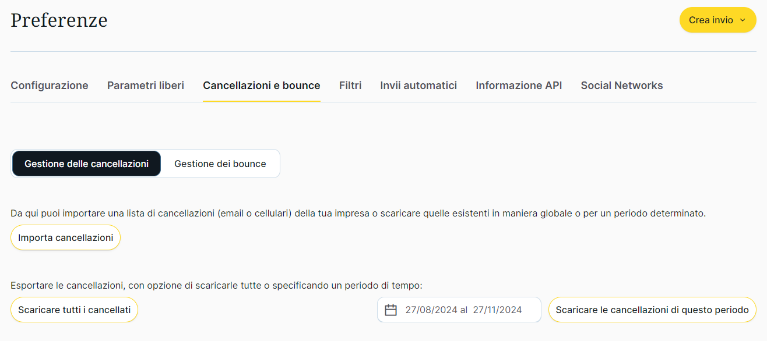Click the calendar icon in date range field

391,310
